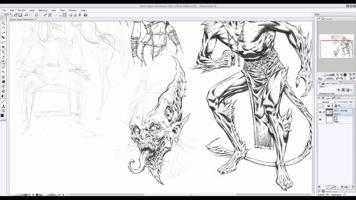Select the Eyedropper tool
The width and height of the screenshot is (356, 200).
(3, 52)
